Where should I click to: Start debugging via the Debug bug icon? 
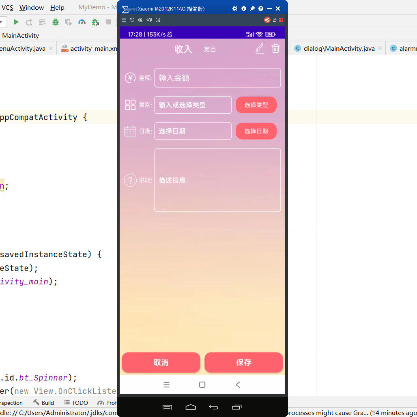pyautogui.click(x=56, y=23)
